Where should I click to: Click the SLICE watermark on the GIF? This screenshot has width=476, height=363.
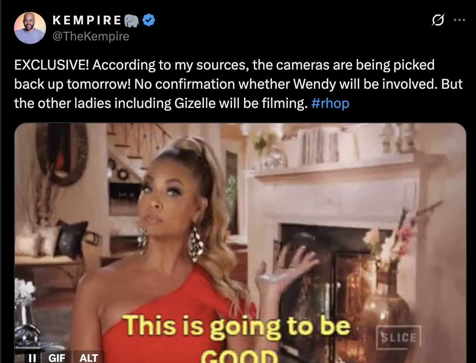pyautogui.click(x=398, y=337)
